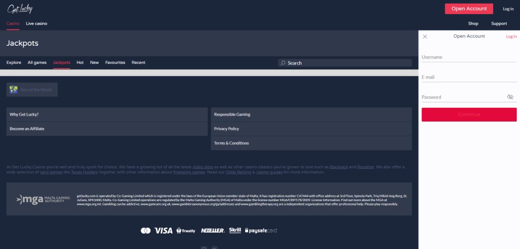This screenshot has height=249, width=520.
Task: Follow the video slots link
Action: tap(203, 167)
